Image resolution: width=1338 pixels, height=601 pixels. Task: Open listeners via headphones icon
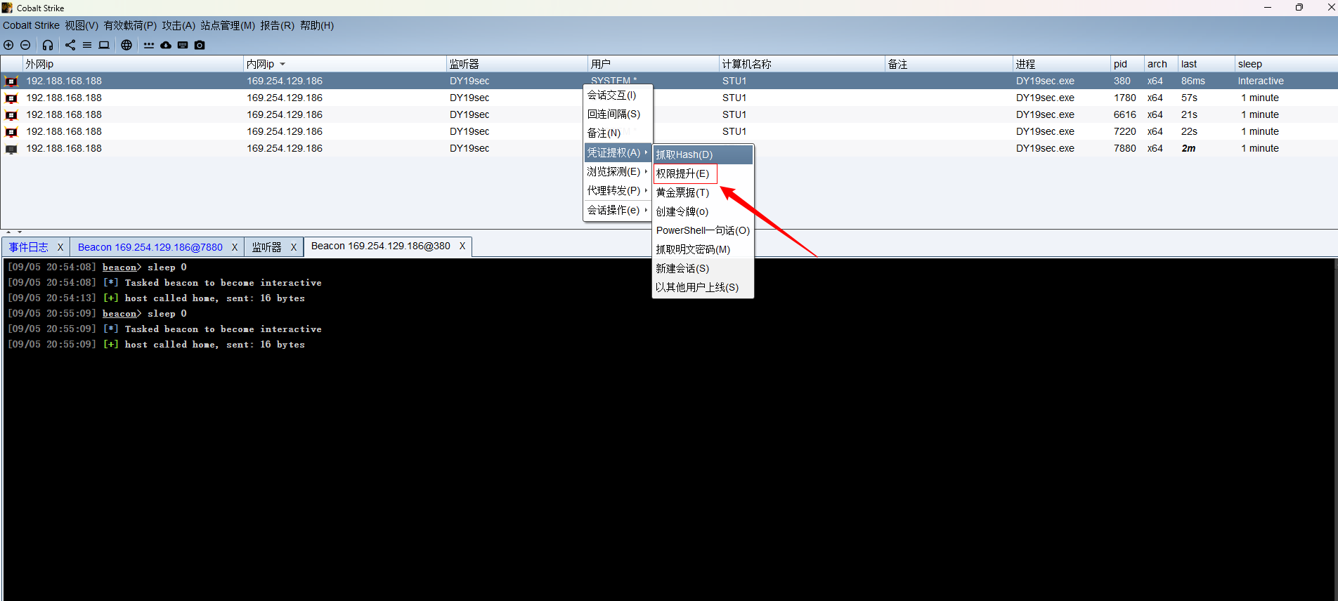click(48, 45)
